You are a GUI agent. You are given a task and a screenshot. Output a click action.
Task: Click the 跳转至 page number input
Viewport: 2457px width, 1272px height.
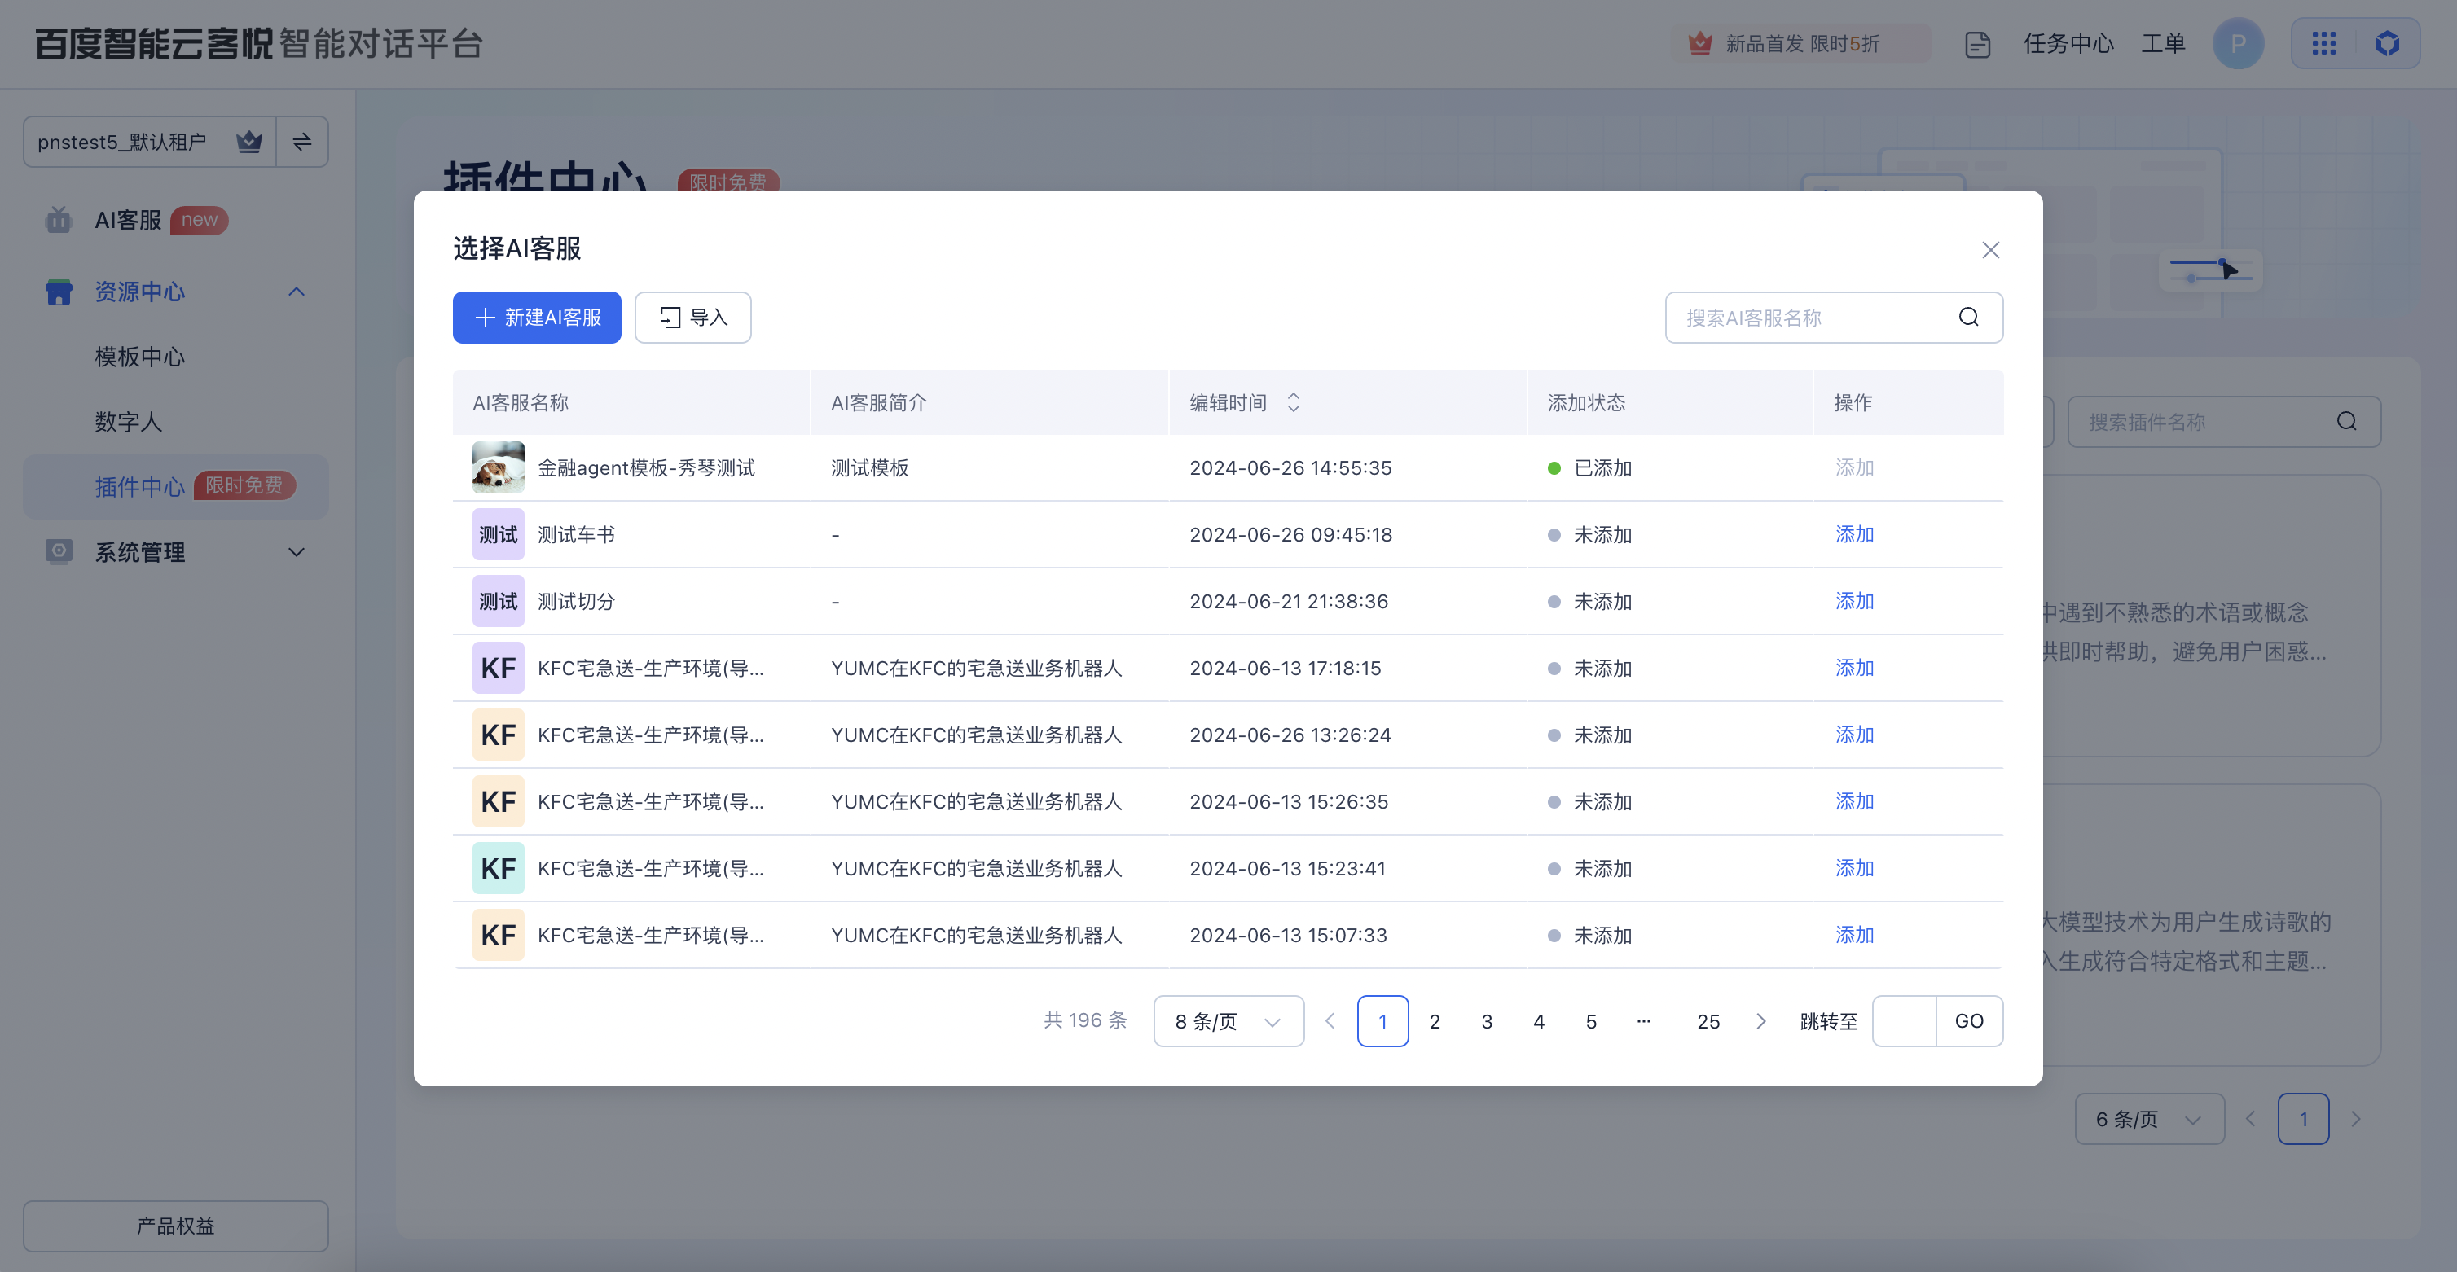(x=1904, y=1021)
